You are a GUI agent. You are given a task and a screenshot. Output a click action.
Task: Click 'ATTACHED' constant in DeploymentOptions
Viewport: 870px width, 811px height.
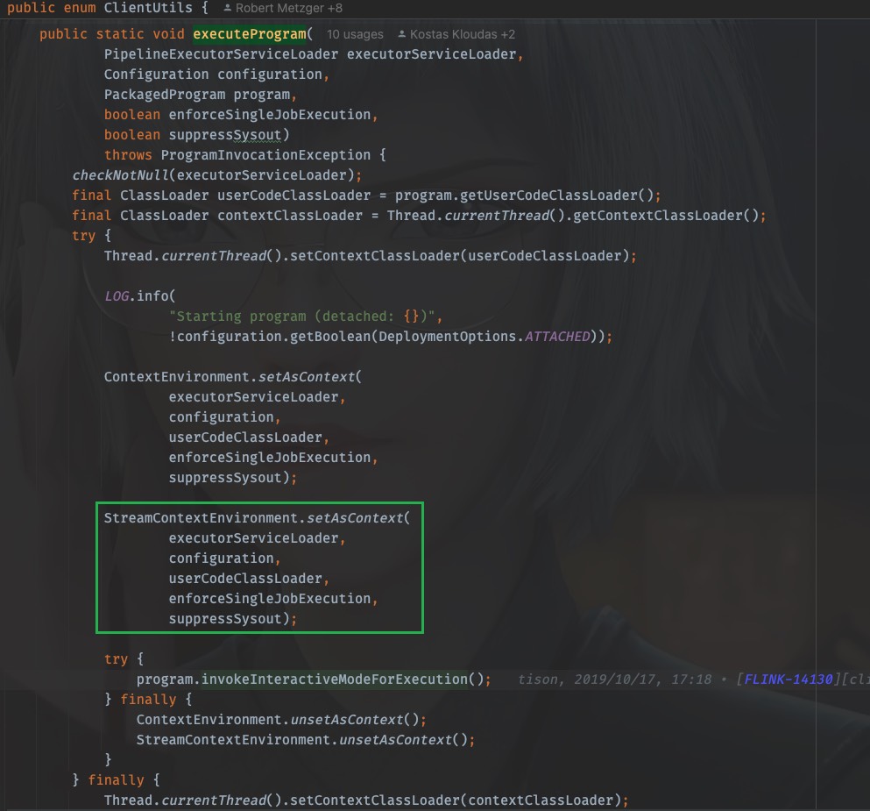[x=557, y=337]
